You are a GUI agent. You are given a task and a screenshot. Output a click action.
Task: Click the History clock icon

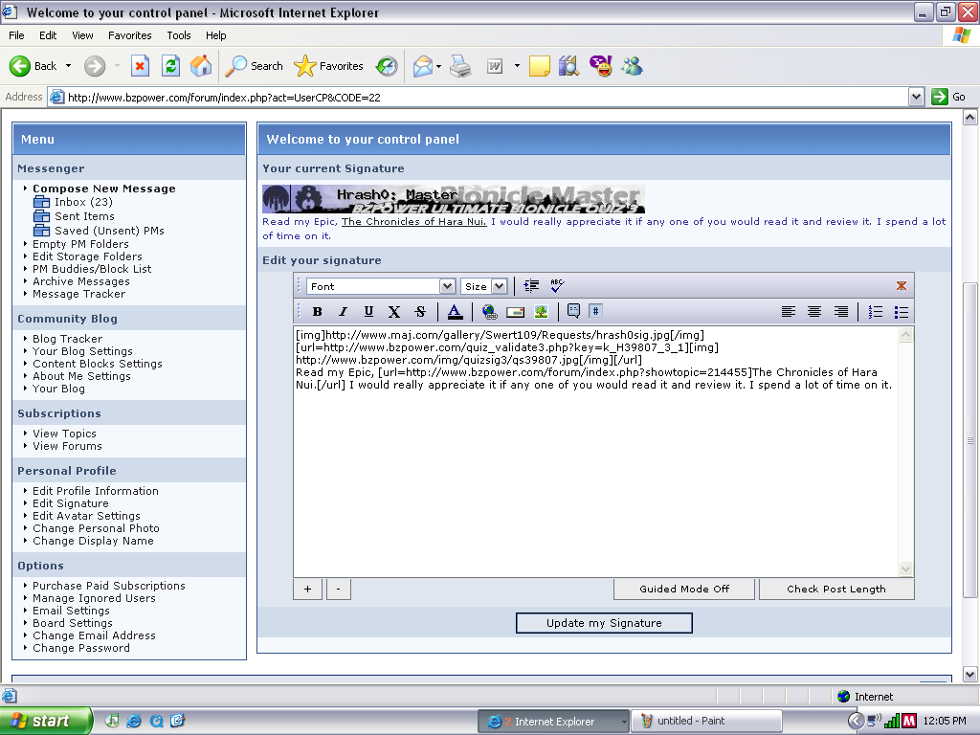pos(387,66)
